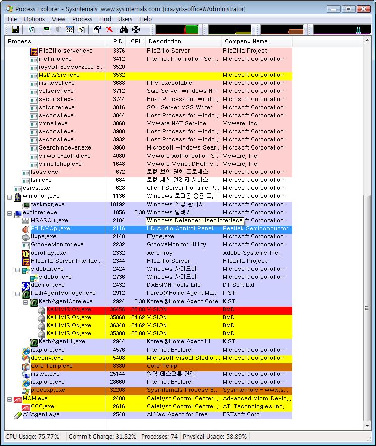Image resolution: width=376 pixels, height=446 pixels.
Task: Collapse the winlogon.exe tree node
Action: click(x=10, y=197)
